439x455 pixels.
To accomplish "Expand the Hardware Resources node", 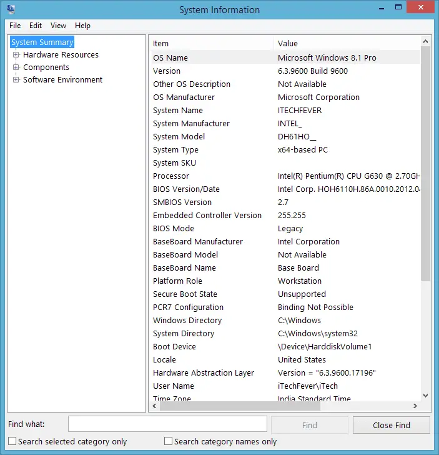I will pyautogui.click(x=16, y=54).
